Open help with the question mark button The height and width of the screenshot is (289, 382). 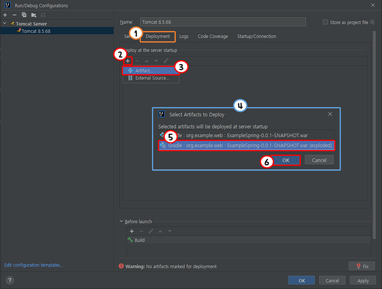(10, 280)
